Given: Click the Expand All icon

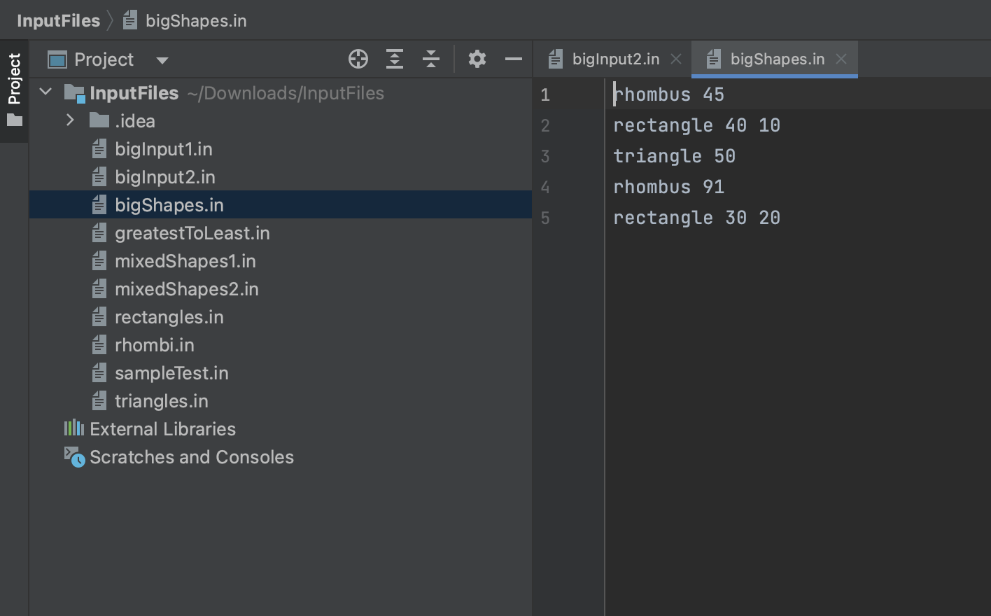Looking at the screenshot, I should (395, 59).
